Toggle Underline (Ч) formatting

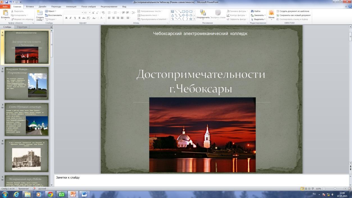tap(75, 18)
